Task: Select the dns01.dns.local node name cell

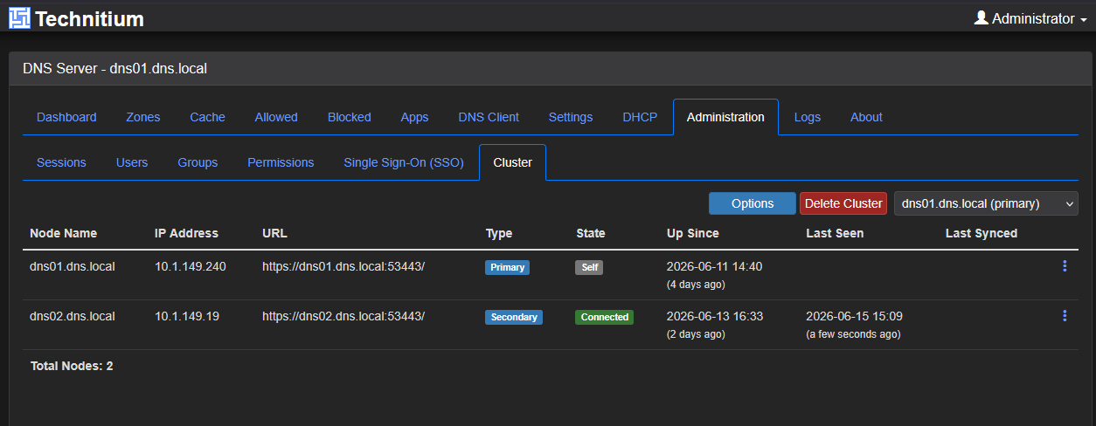Action: tap(73, 266)
